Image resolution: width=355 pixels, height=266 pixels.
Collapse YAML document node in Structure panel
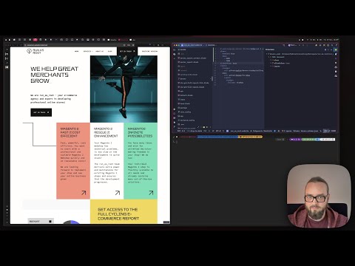268,57
